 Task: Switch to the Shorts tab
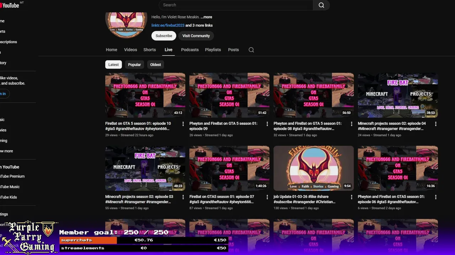coord(150,50)
